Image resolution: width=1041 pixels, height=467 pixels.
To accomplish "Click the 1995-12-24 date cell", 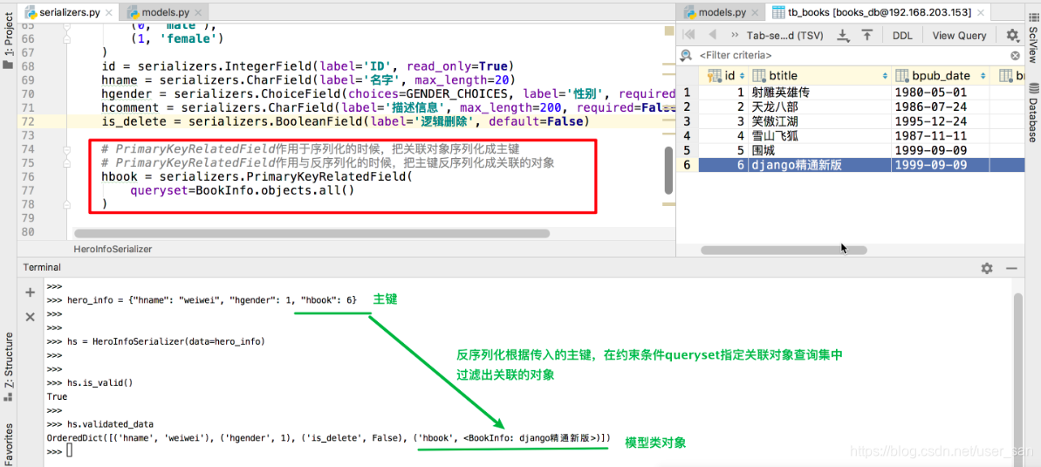I will 940,121.
